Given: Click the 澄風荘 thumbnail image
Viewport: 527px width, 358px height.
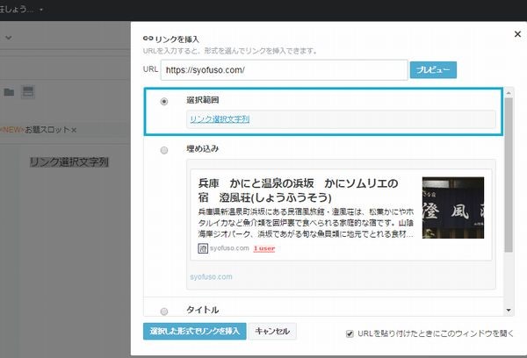Looking at the screenshot, I should [452, 208].
